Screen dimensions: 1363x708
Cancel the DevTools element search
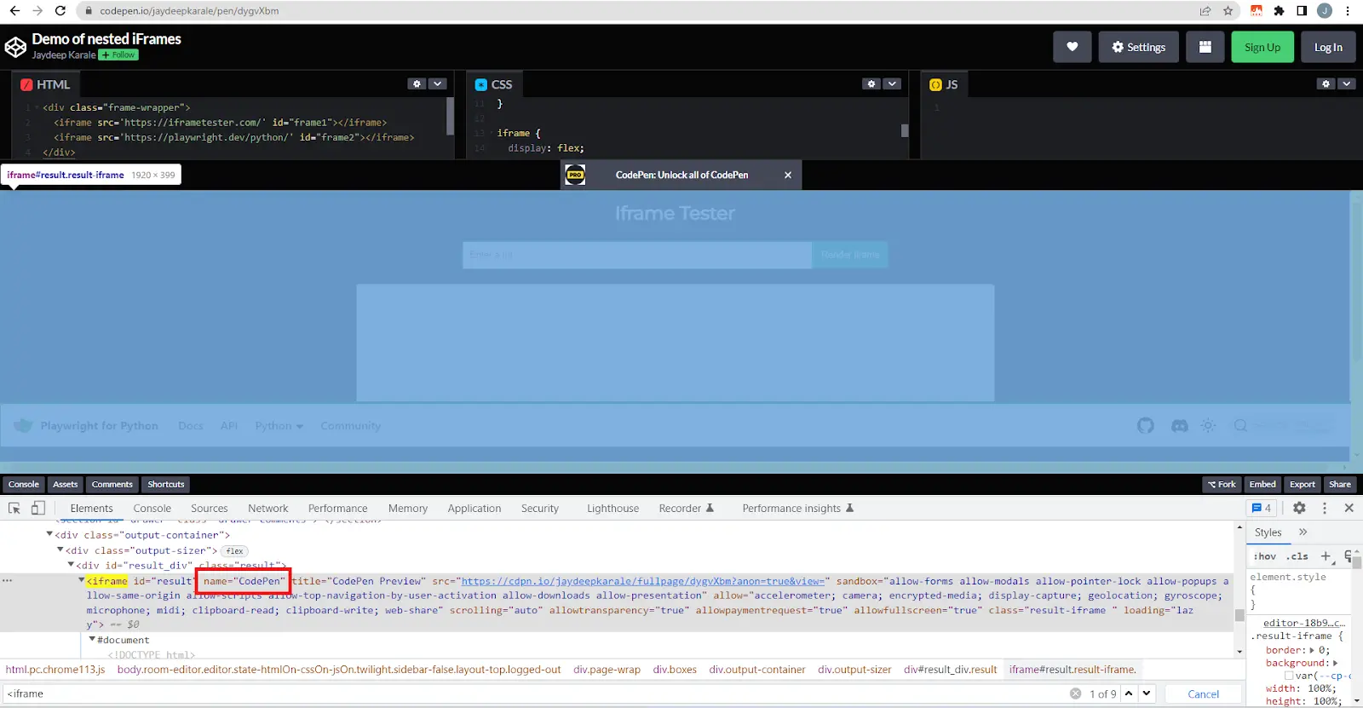[1204, 694]
